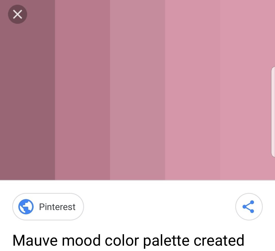Close the image preview with the X button
The image size is (275, 251).
(18, 14)
